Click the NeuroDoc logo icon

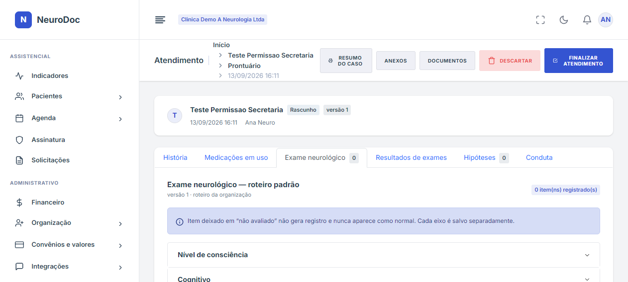tap(23, 20)
